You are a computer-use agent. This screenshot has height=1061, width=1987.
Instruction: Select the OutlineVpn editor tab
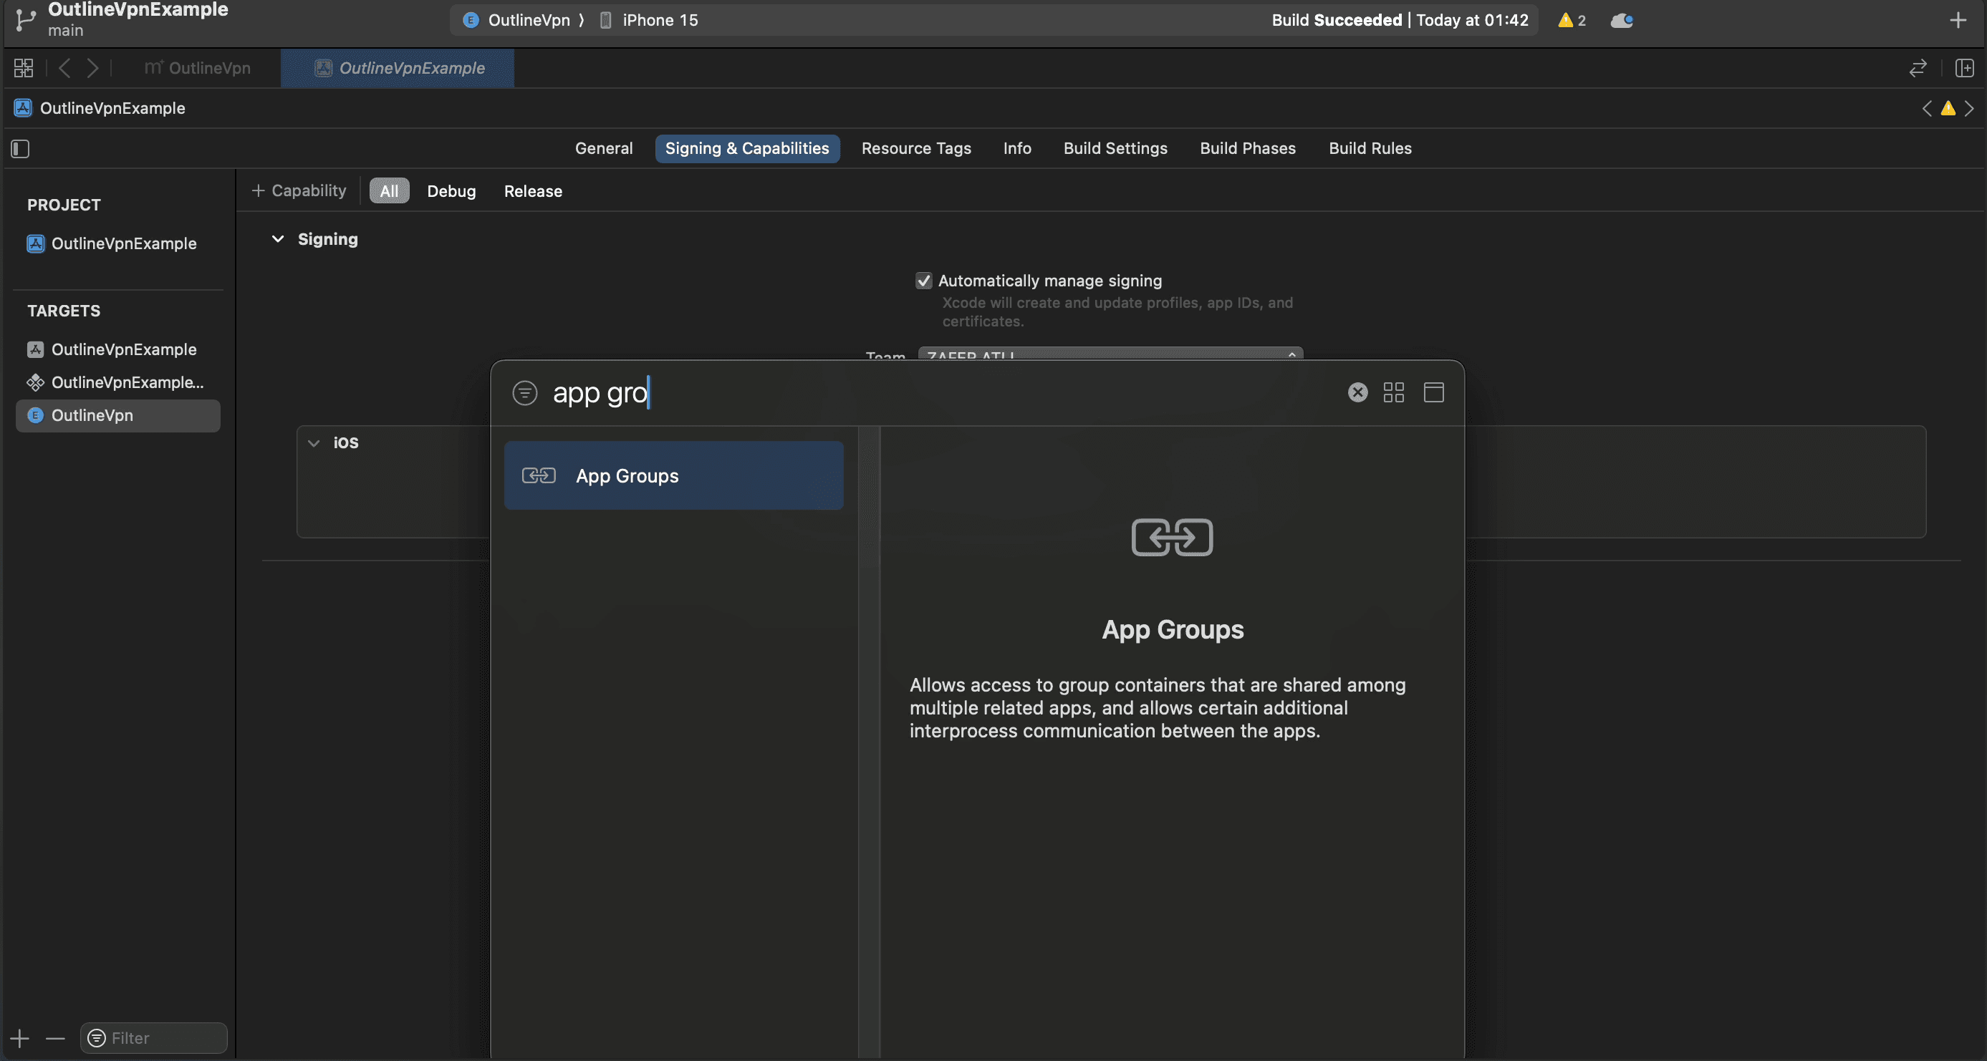pyautogui.click(x=198, y=68)
